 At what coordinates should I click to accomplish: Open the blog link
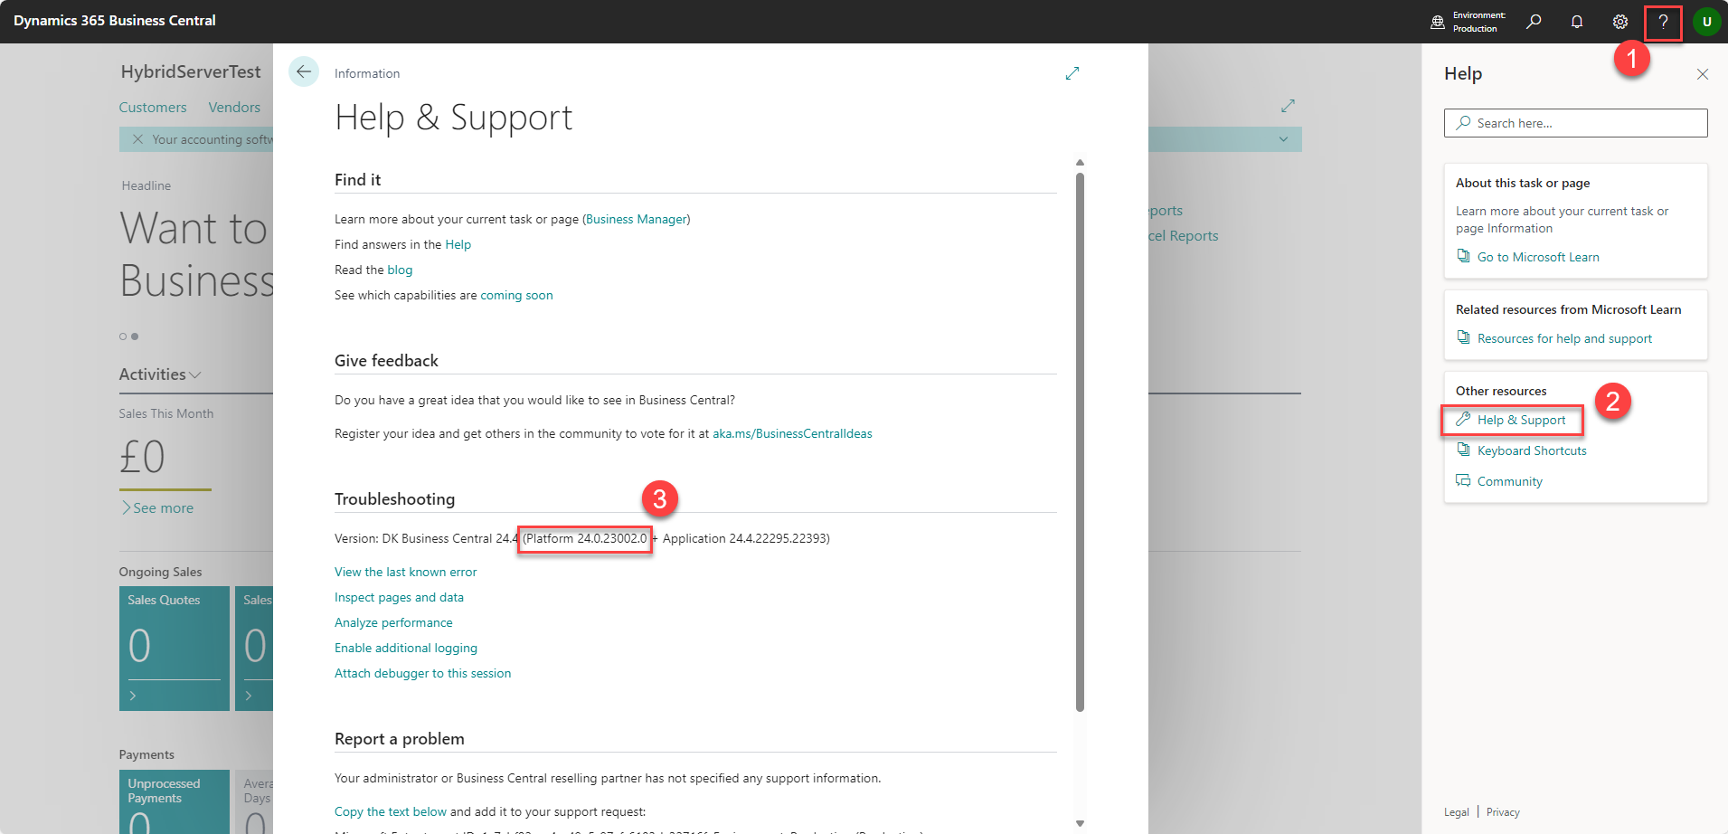[x=400, y=270]
